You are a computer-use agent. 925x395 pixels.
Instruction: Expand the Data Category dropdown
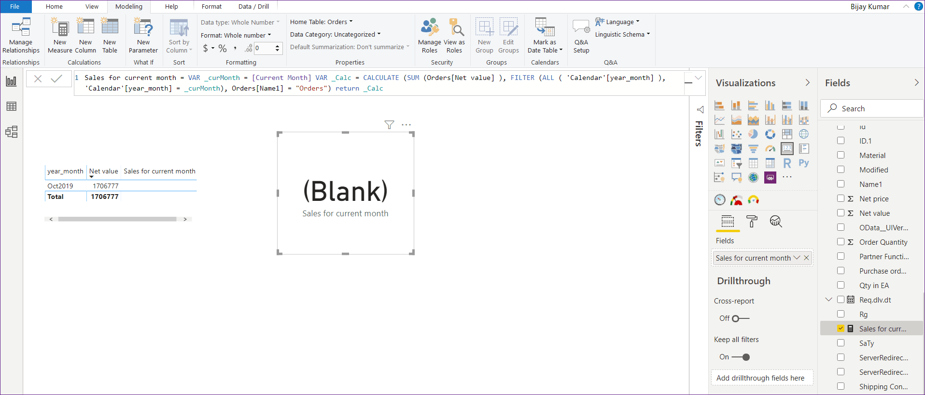tap(335, 34)
